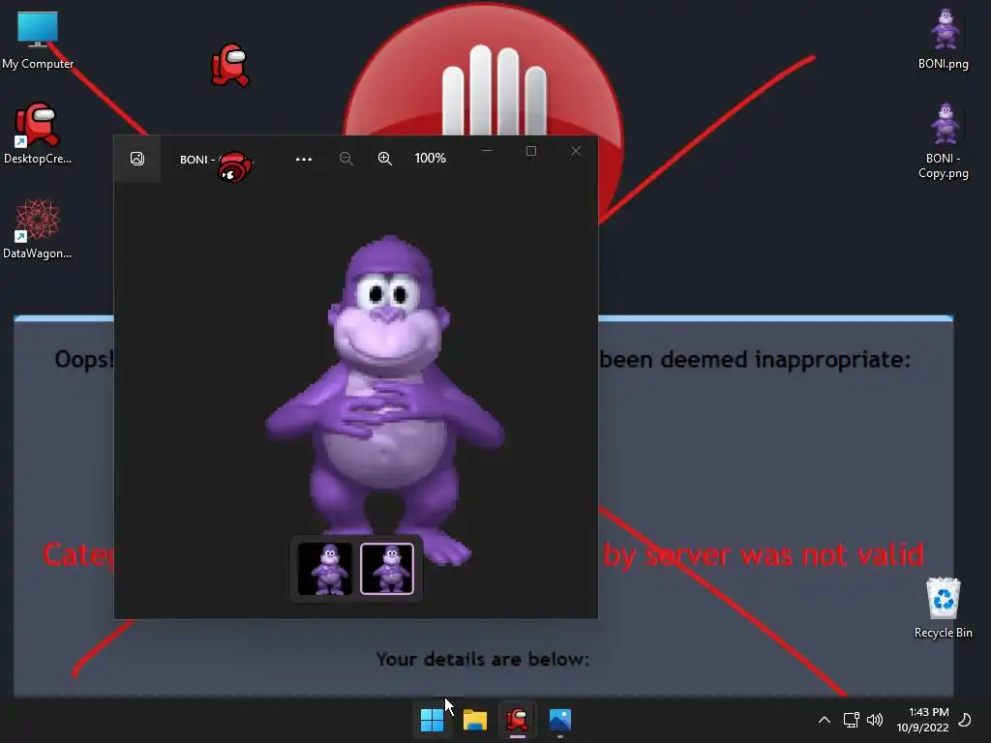Select the BONI.png file on the desktop
Screen dimensions: 991x743
[x=944, y=39]
